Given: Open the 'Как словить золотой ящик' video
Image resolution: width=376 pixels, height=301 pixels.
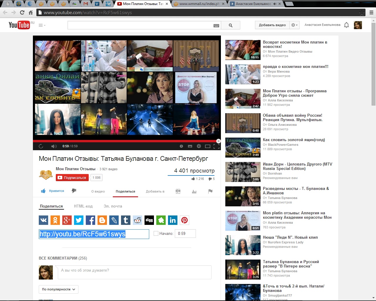Looking at the screenshot, I should (294, 140).
